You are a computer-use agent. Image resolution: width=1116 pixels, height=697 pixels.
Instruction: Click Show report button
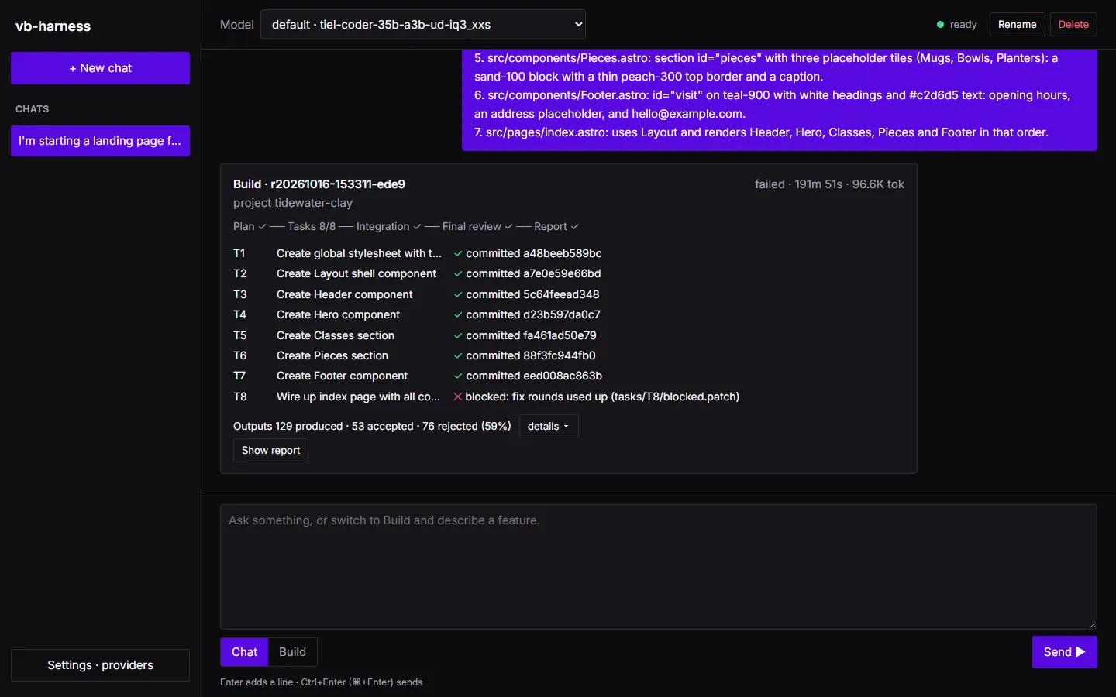[x=270, y=451]
